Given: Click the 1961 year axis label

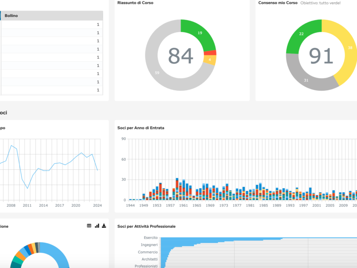Looking at the screenshot, I should (183, 205).
